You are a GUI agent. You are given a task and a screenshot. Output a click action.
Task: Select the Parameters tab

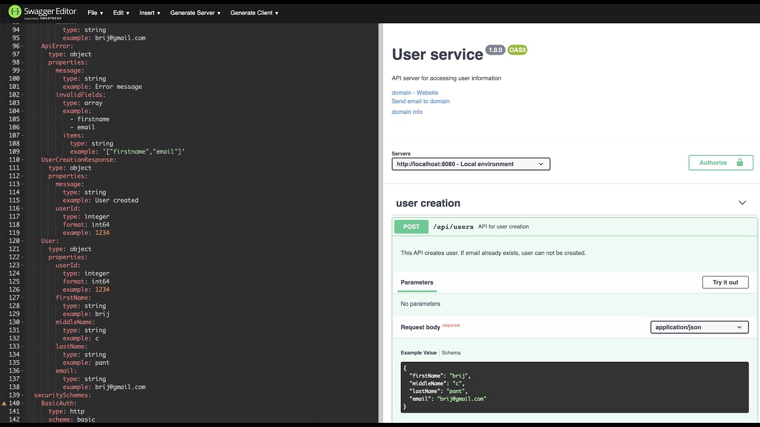[417, 282]
